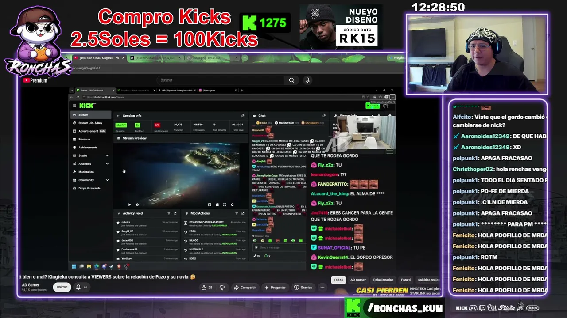
Task: Click Davidsnow28 in the Activity Feed
Action: [130, 250]
